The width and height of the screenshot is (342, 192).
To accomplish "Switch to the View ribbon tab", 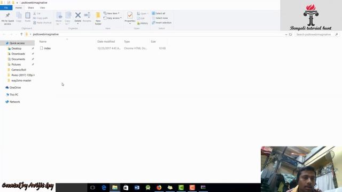I will point(43,7).
